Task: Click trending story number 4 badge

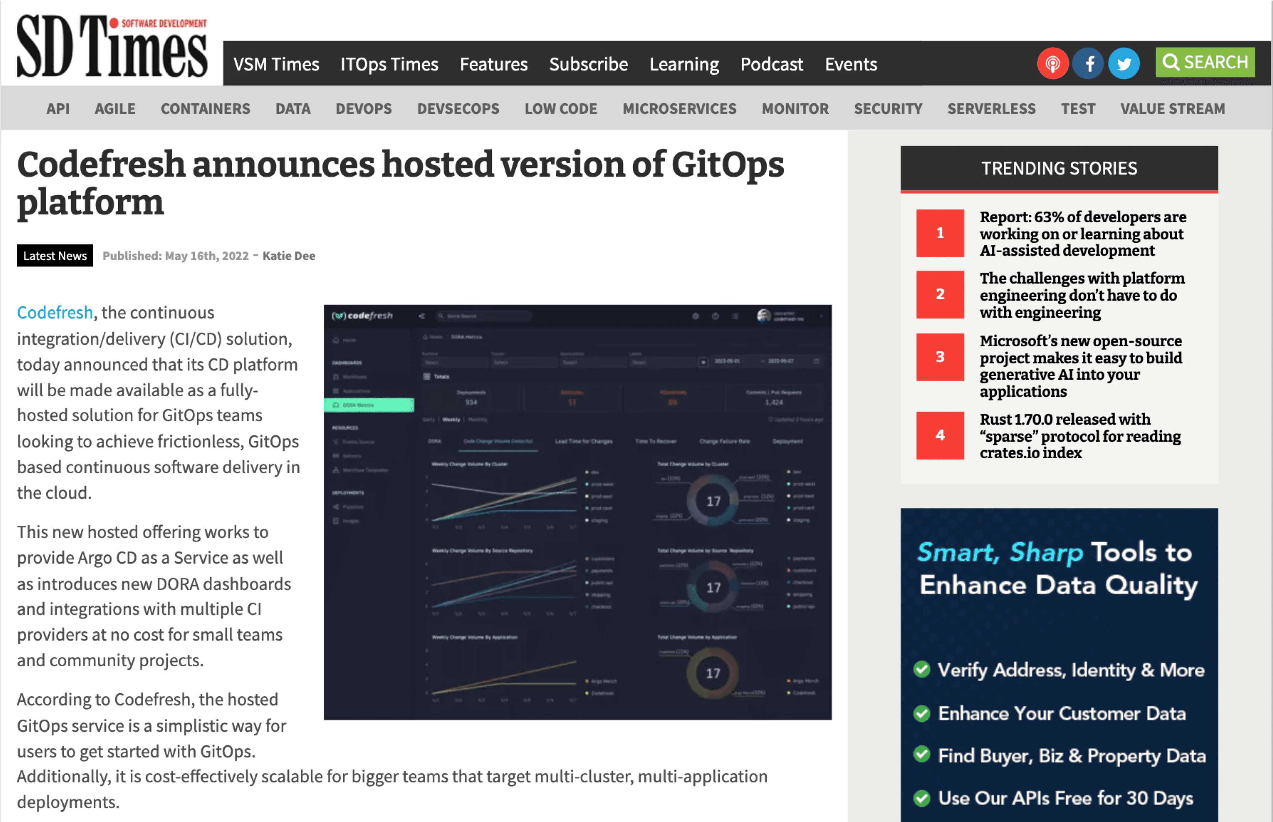Action: (x=940, y=435)
